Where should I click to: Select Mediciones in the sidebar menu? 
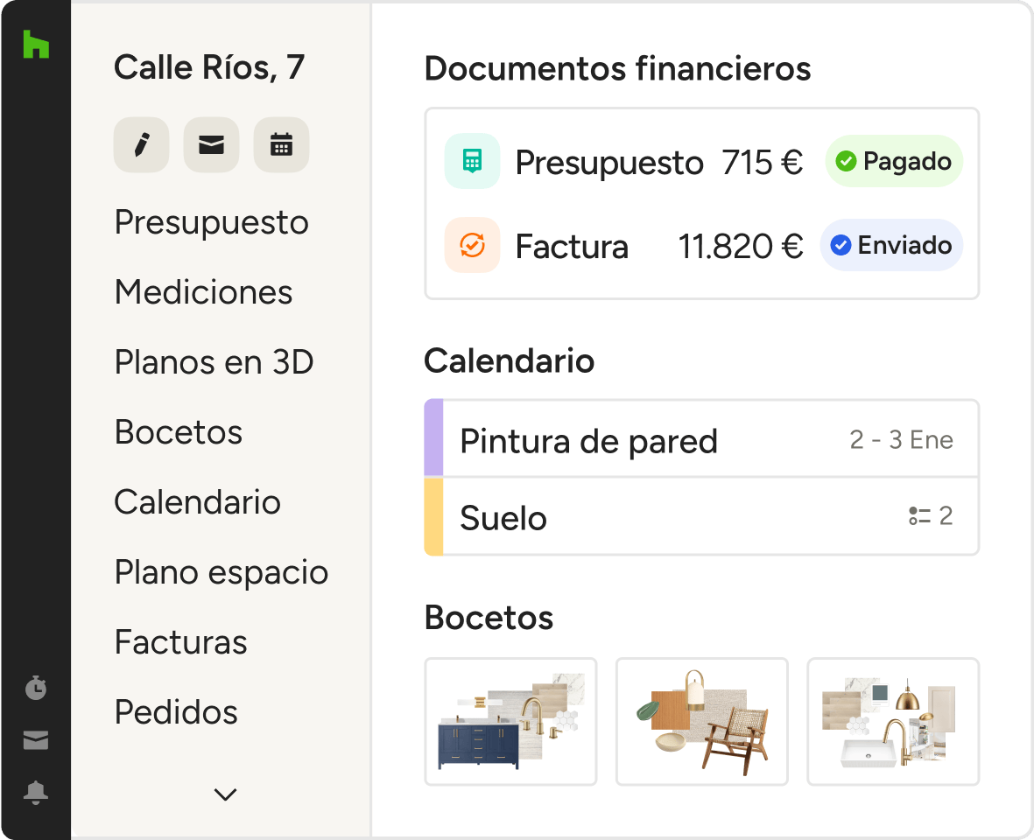coord(203,292)
